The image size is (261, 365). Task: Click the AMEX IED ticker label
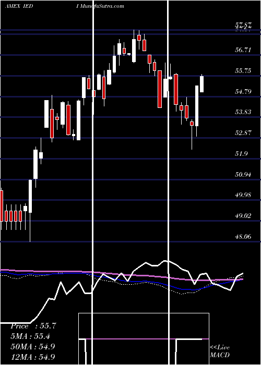coord(19,6)
